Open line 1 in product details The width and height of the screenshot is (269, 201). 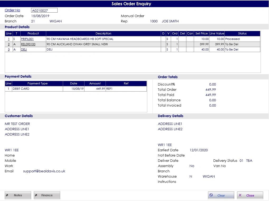[9, 39]
